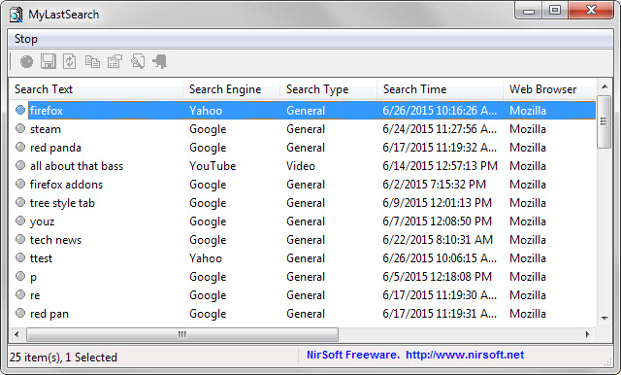This screenshot has height=375, width=621.
Task: Select the 'steam' search text
Action: tap(46, 129)
